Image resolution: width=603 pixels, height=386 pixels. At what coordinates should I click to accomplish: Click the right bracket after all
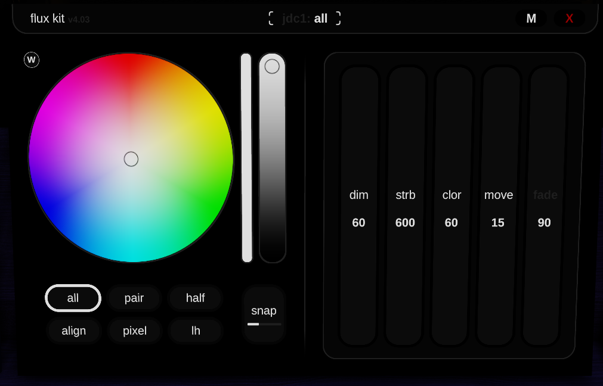(338, 18)
